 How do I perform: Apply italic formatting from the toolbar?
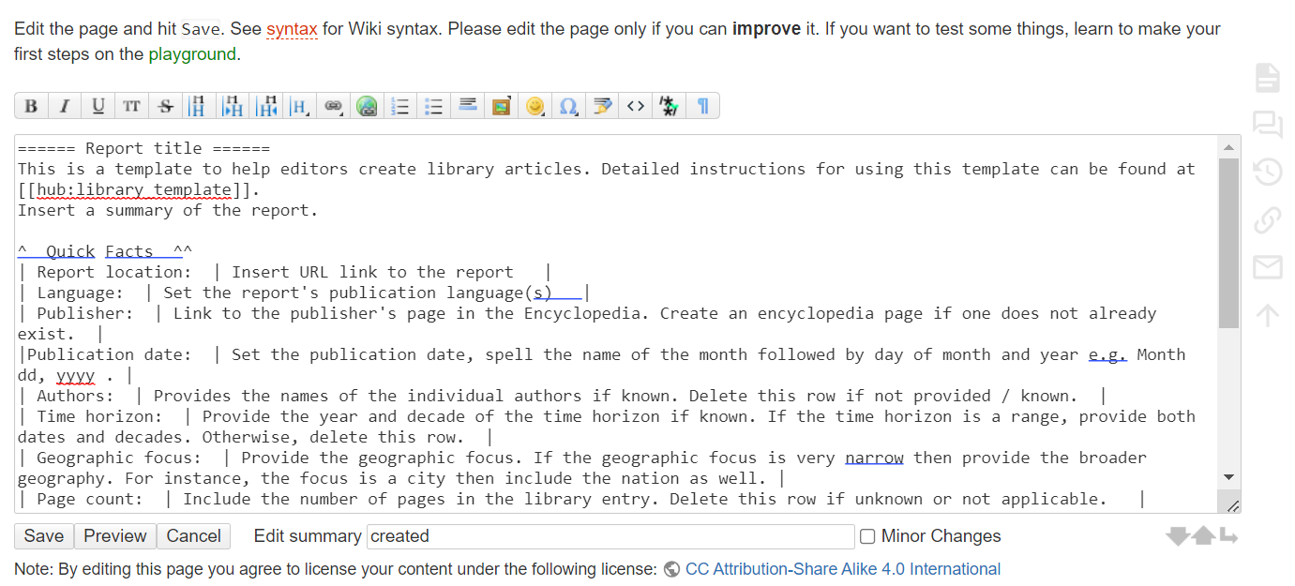(x=64, y=106)
